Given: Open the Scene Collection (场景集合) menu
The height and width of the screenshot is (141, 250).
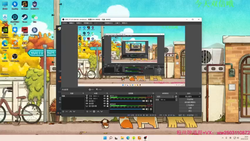Looking at the screenshot, I should [x=108, y=23].
